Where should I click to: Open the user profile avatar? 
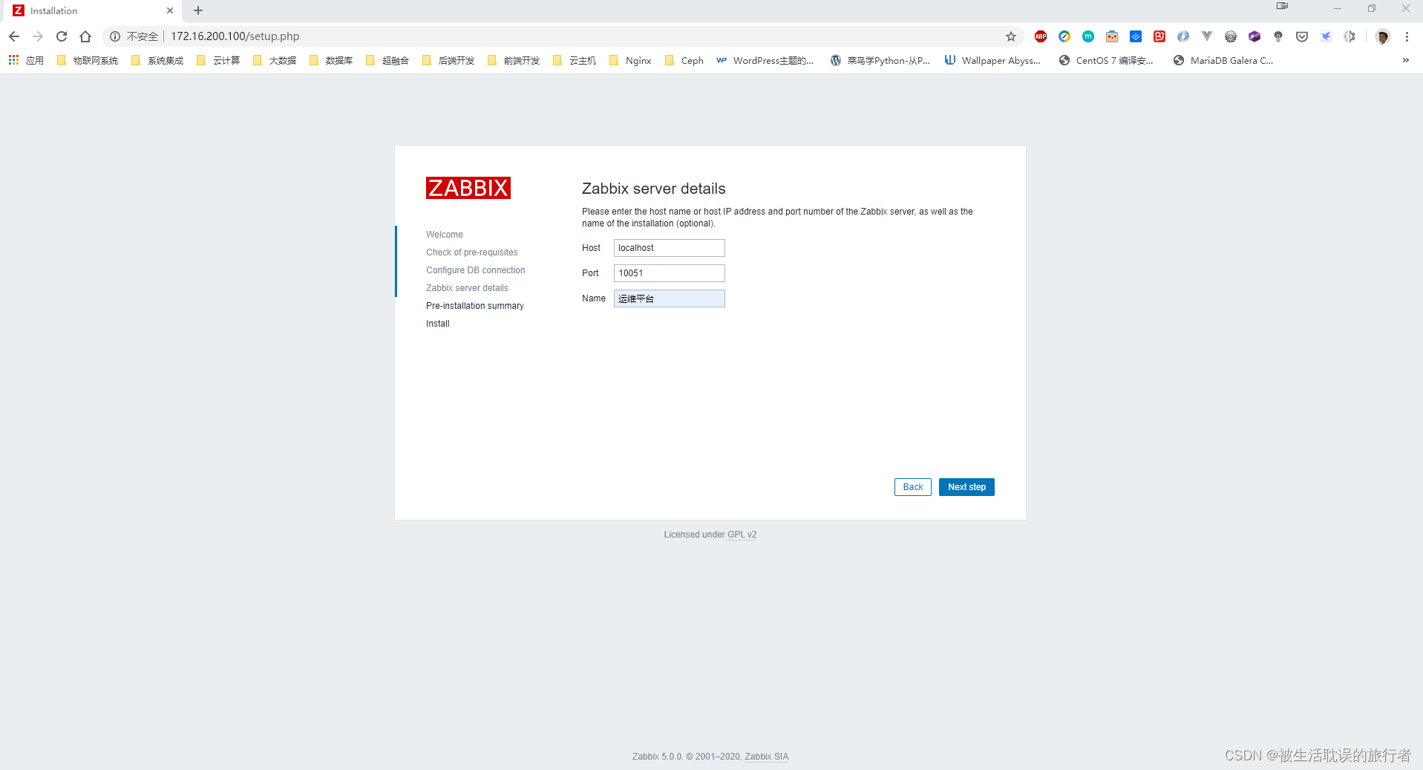coord(1382,36)
